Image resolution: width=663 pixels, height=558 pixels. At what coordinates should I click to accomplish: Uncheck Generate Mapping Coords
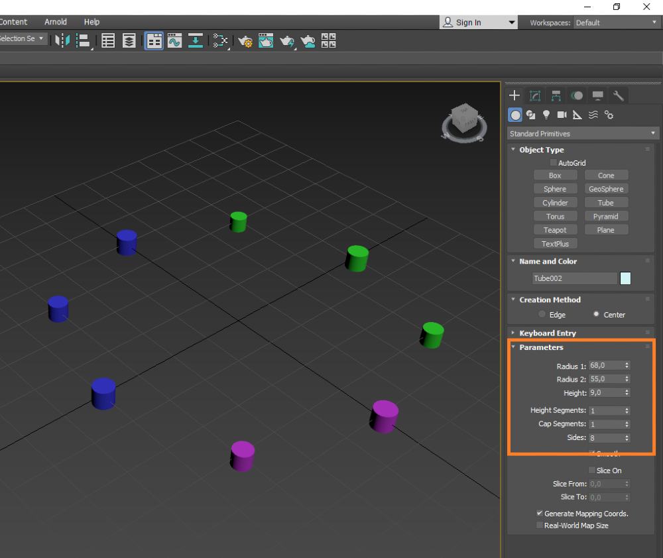[540, 513]
